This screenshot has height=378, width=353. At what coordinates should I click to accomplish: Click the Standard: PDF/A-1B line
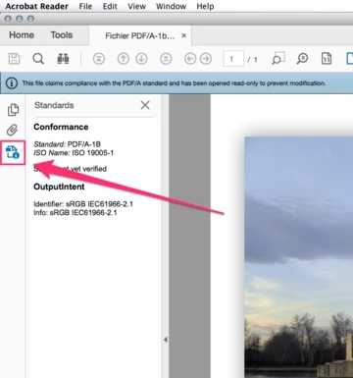click(x=68, y=144)
